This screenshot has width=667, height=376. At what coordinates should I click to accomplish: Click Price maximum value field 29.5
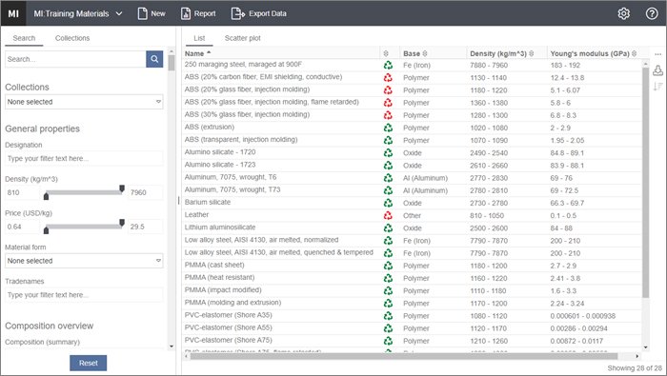click(x=146, y=227)
